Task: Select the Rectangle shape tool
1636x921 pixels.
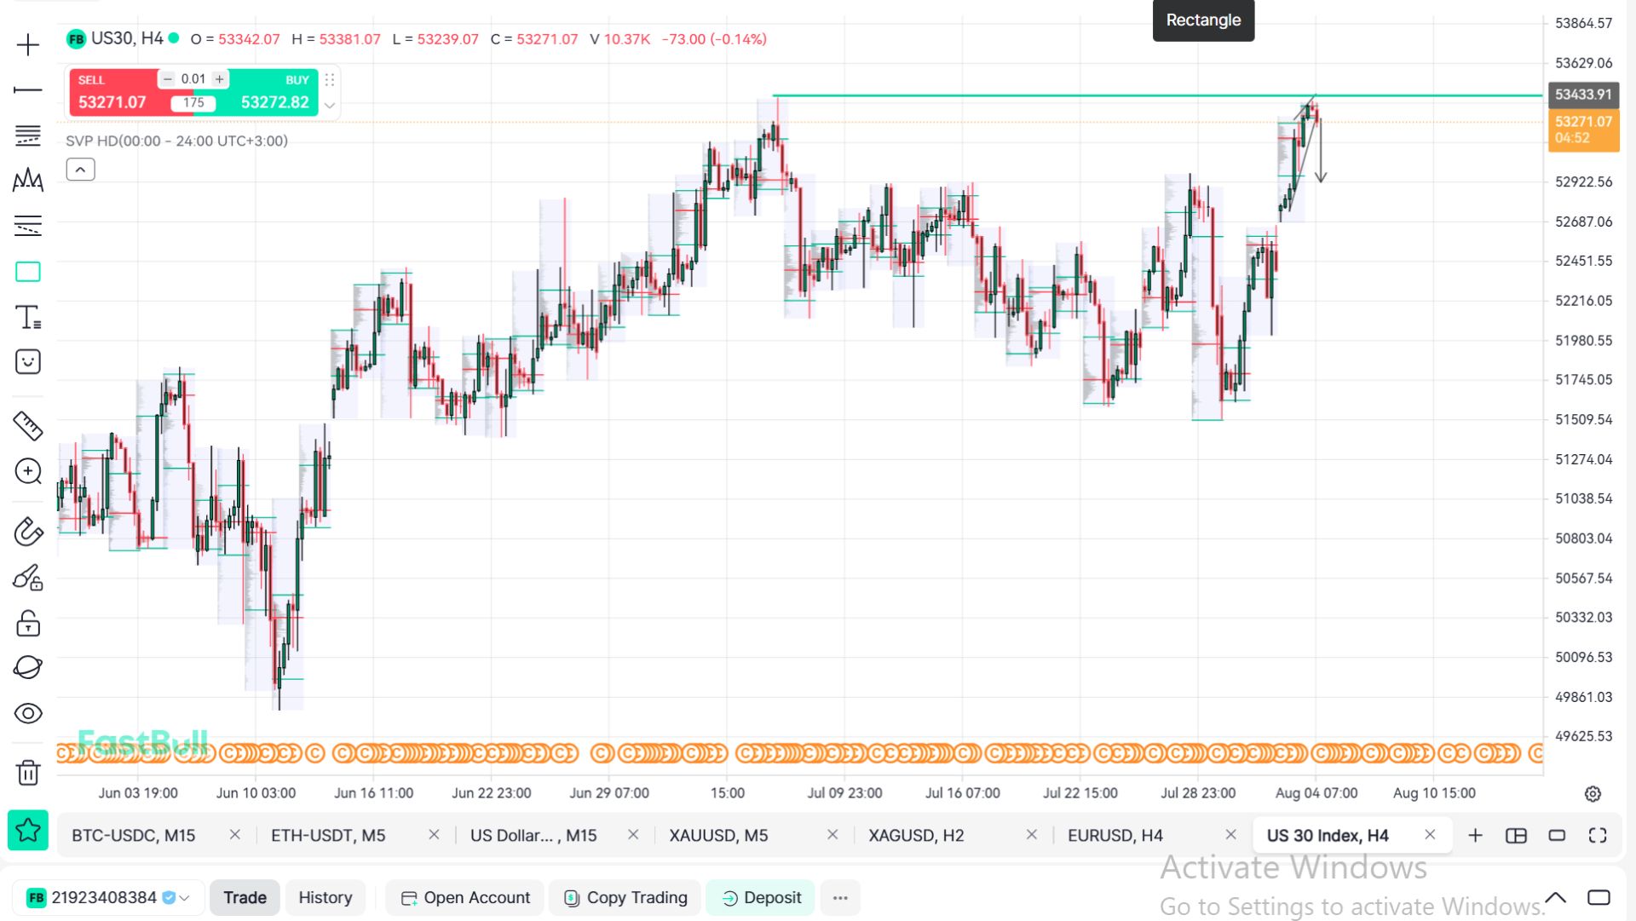Action: click(x=28, y=272)
